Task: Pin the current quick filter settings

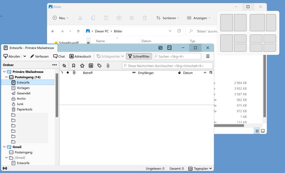Action: pos(64,65)
